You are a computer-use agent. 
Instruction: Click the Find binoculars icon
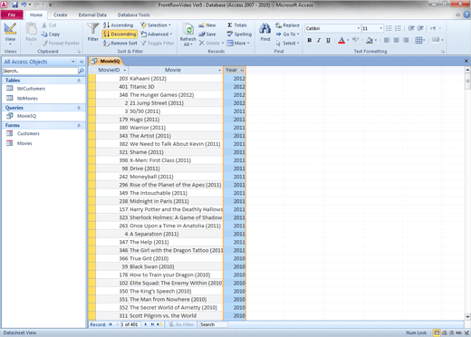point(264,29)
